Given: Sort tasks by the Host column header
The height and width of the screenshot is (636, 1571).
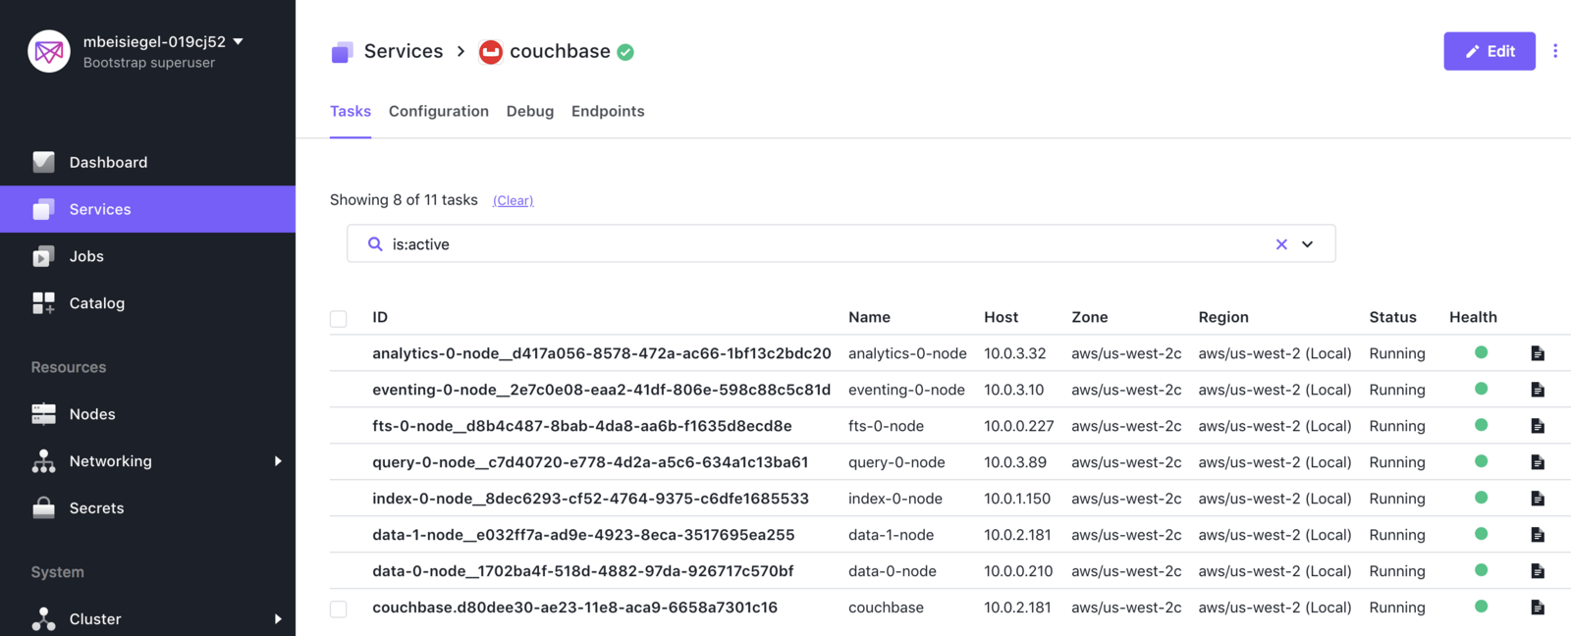Looking at the screenshot, I should click(x=1001, y=317).
